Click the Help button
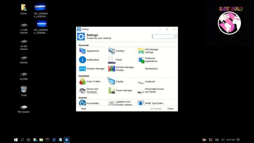254x143 pixels. click(83, 108)
